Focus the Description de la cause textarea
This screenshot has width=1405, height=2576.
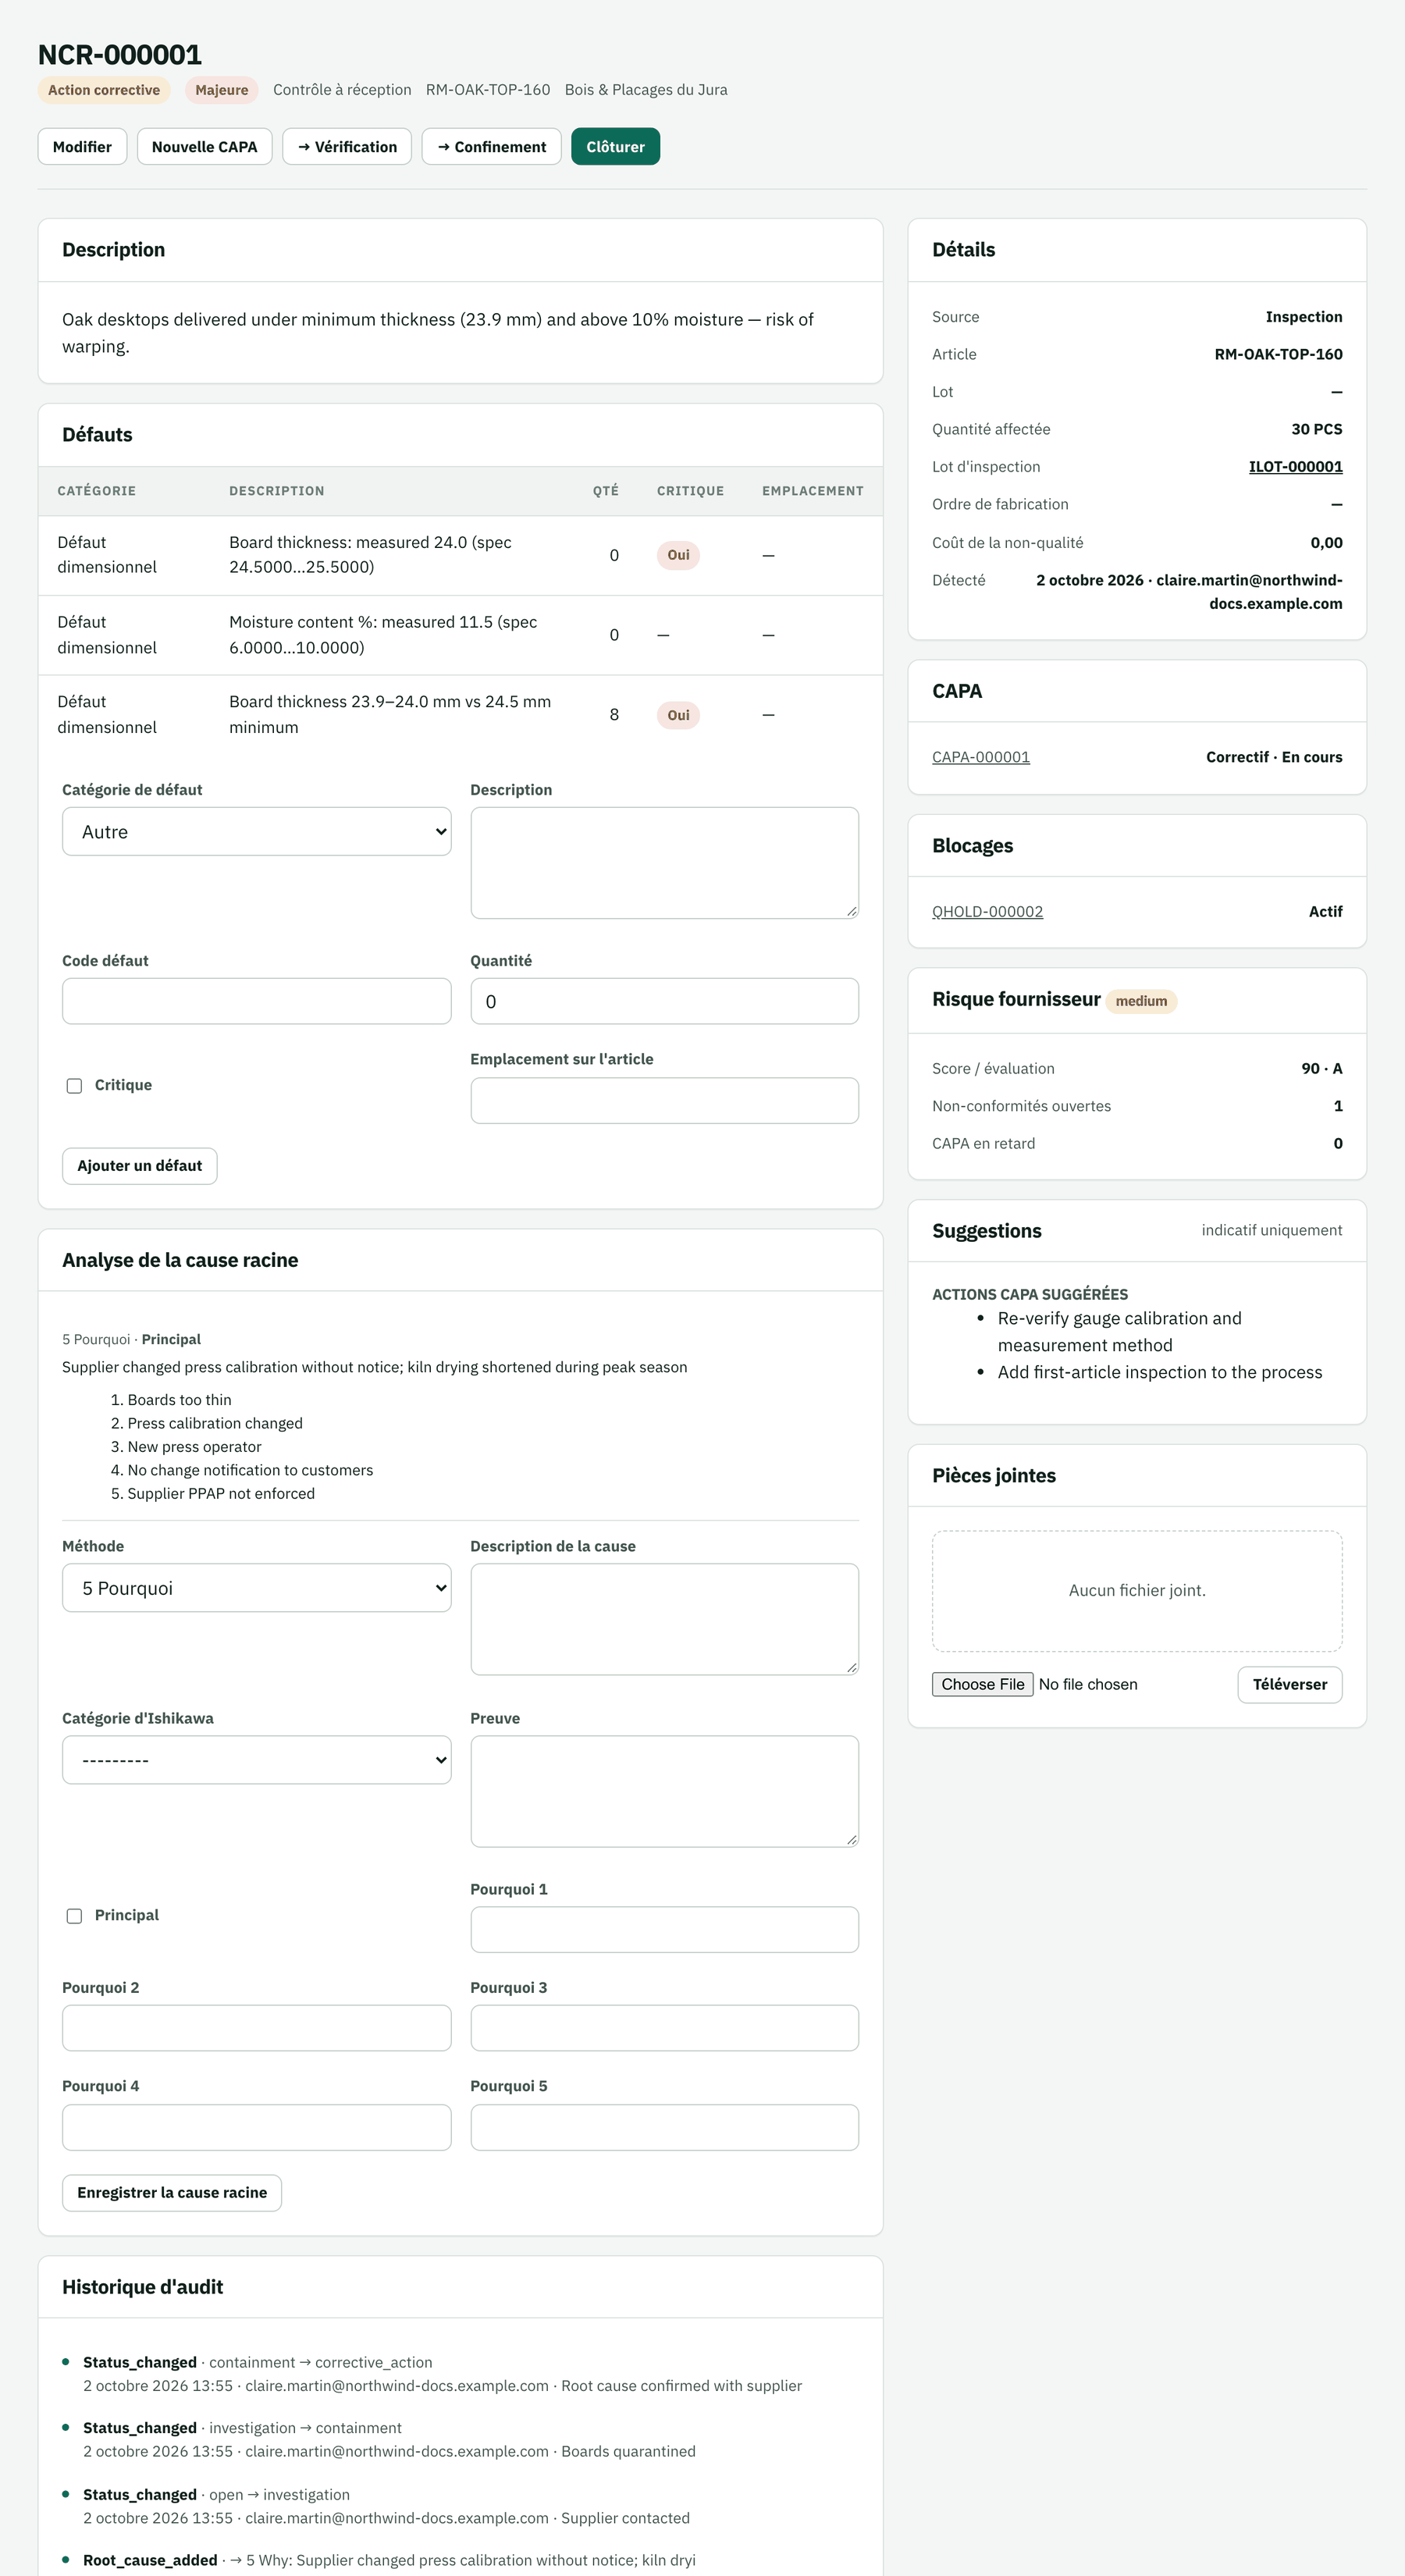pyautogui.click(x=664, y=1619)
